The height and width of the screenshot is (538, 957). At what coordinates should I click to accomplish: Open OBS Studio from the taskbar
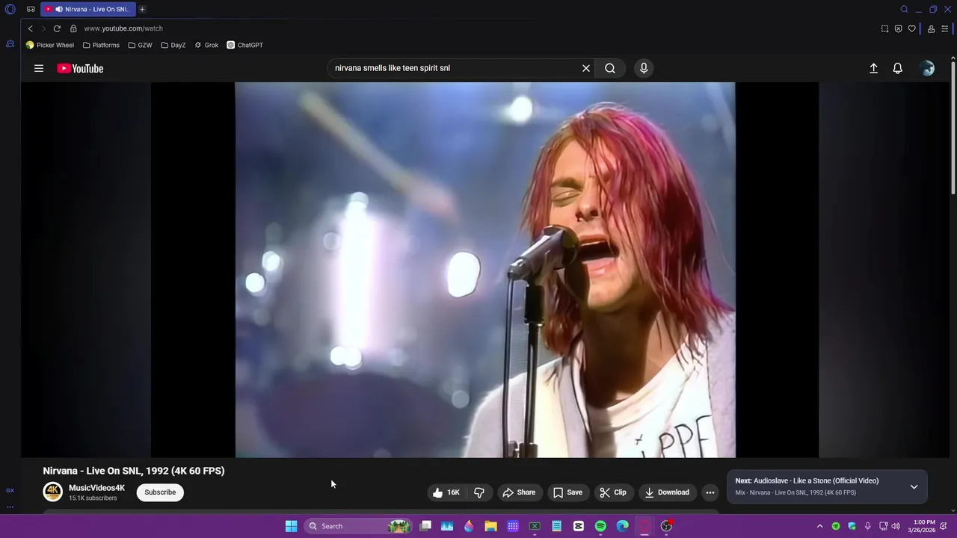[666, 526]
